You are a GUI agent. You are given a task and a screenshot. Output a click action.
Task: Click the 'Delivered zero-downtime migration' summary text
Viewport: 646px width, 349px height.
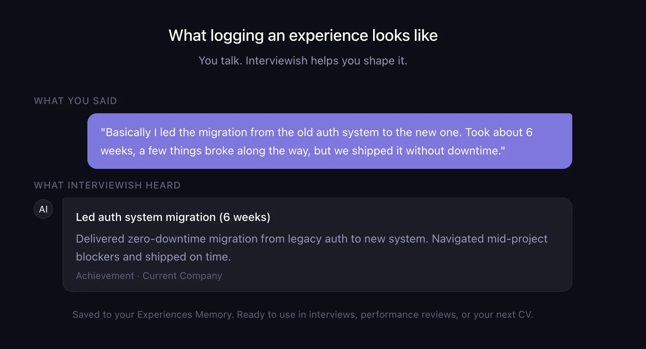point(312,248)
